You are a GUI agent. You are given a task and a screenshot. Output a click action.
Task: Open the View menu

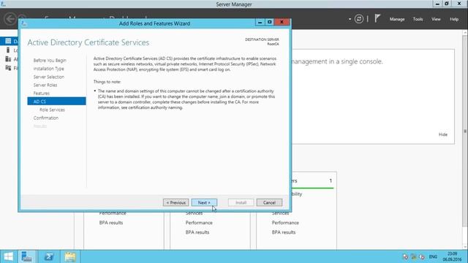coord(436,20)
